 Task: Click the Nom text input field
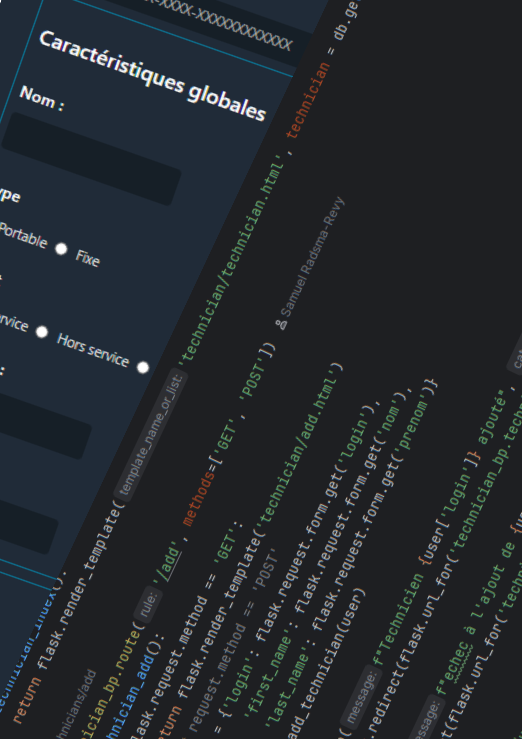[x=92, y=159]
